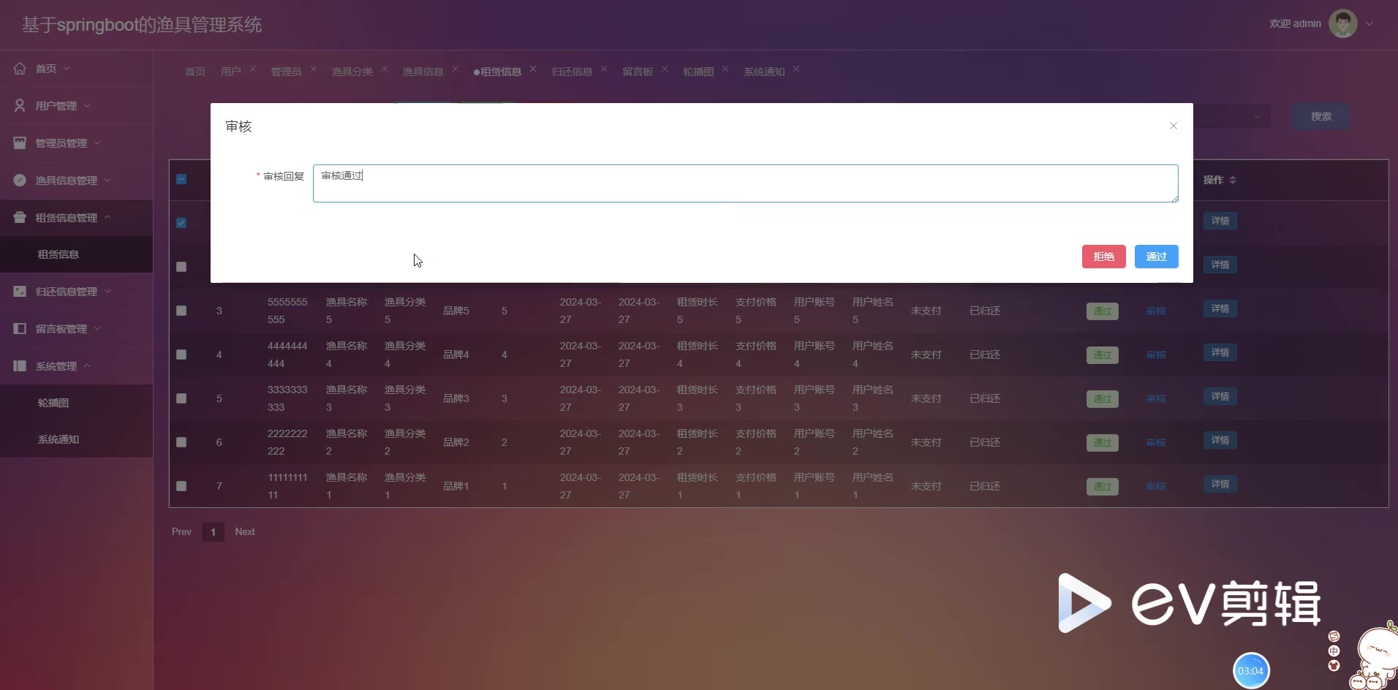1398x690 pixels.
Task: Click 审核 link in row 4
Action: point(1156,355)
